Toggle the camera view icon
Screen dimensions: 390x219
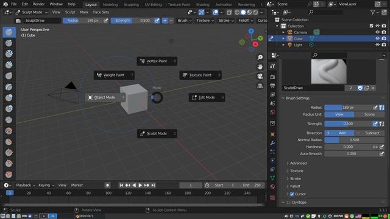260,76
